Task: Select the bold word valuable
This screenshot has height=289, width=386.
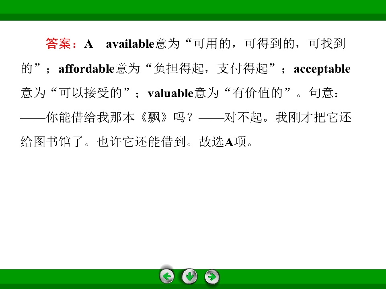Action: [170, 93]
